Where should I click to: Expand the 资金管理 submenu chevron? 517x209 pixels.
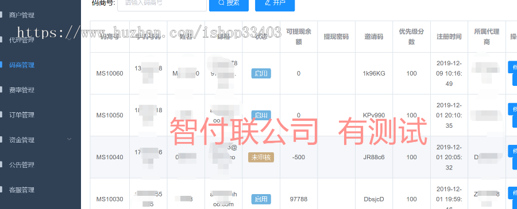[70, 139]
